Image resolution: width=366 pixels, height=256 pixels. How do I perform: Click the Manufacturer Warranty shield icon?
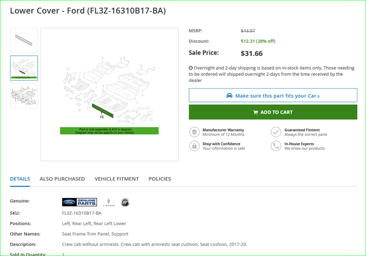tap(194, 132)
